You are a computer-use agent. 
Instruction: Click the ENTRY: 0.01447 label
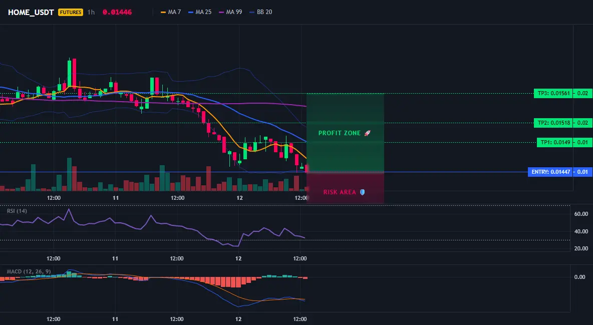(x=550, y=172)
